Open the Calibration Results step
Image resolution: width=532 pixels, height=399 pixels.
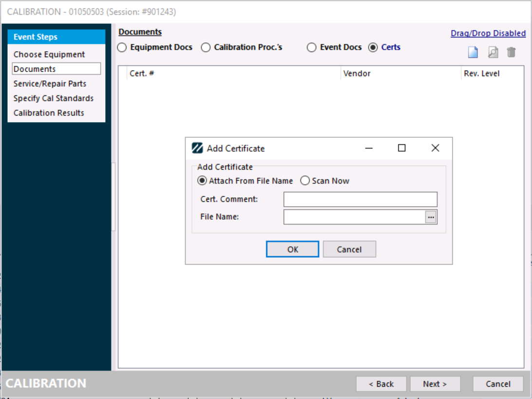pyautogui.click(x=49, y=113)
